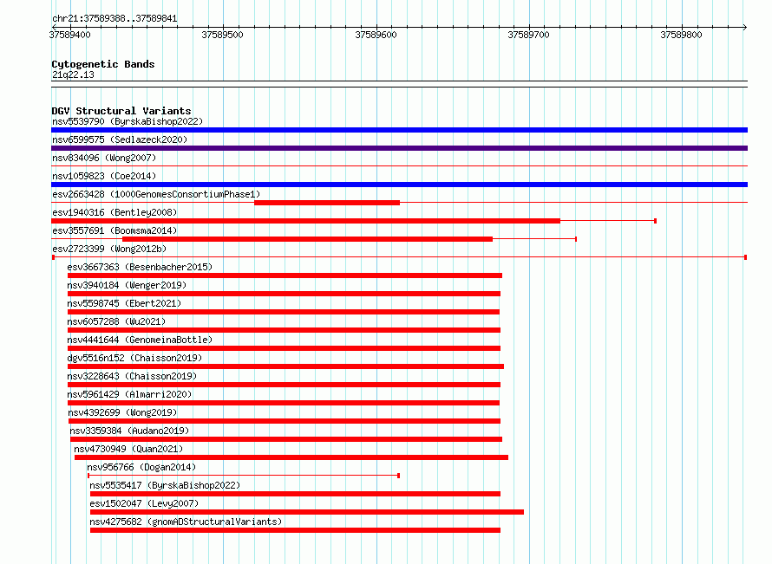Click the 37589700 ruler position label
The width and height of the screenshot is (772, 564).
[x=528, y=35]
